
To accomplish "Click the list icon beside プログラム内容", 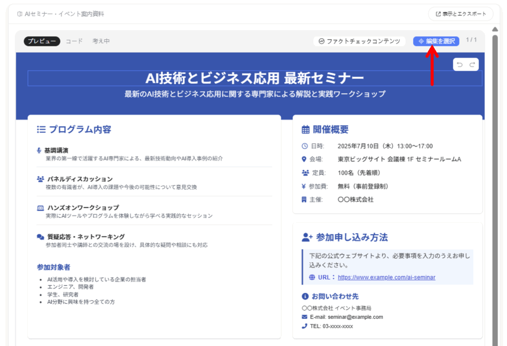I will (x=42, y=130).
